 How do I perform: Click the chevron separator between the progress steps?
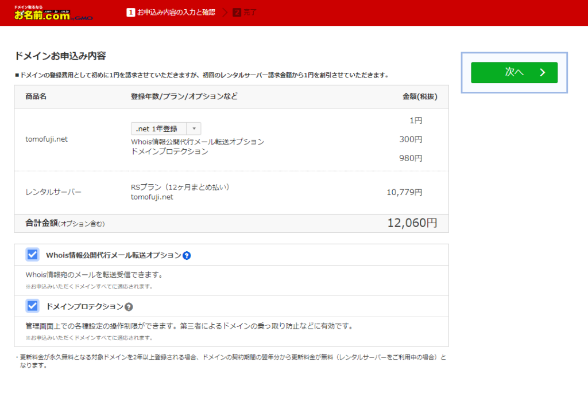click(224, 11)
